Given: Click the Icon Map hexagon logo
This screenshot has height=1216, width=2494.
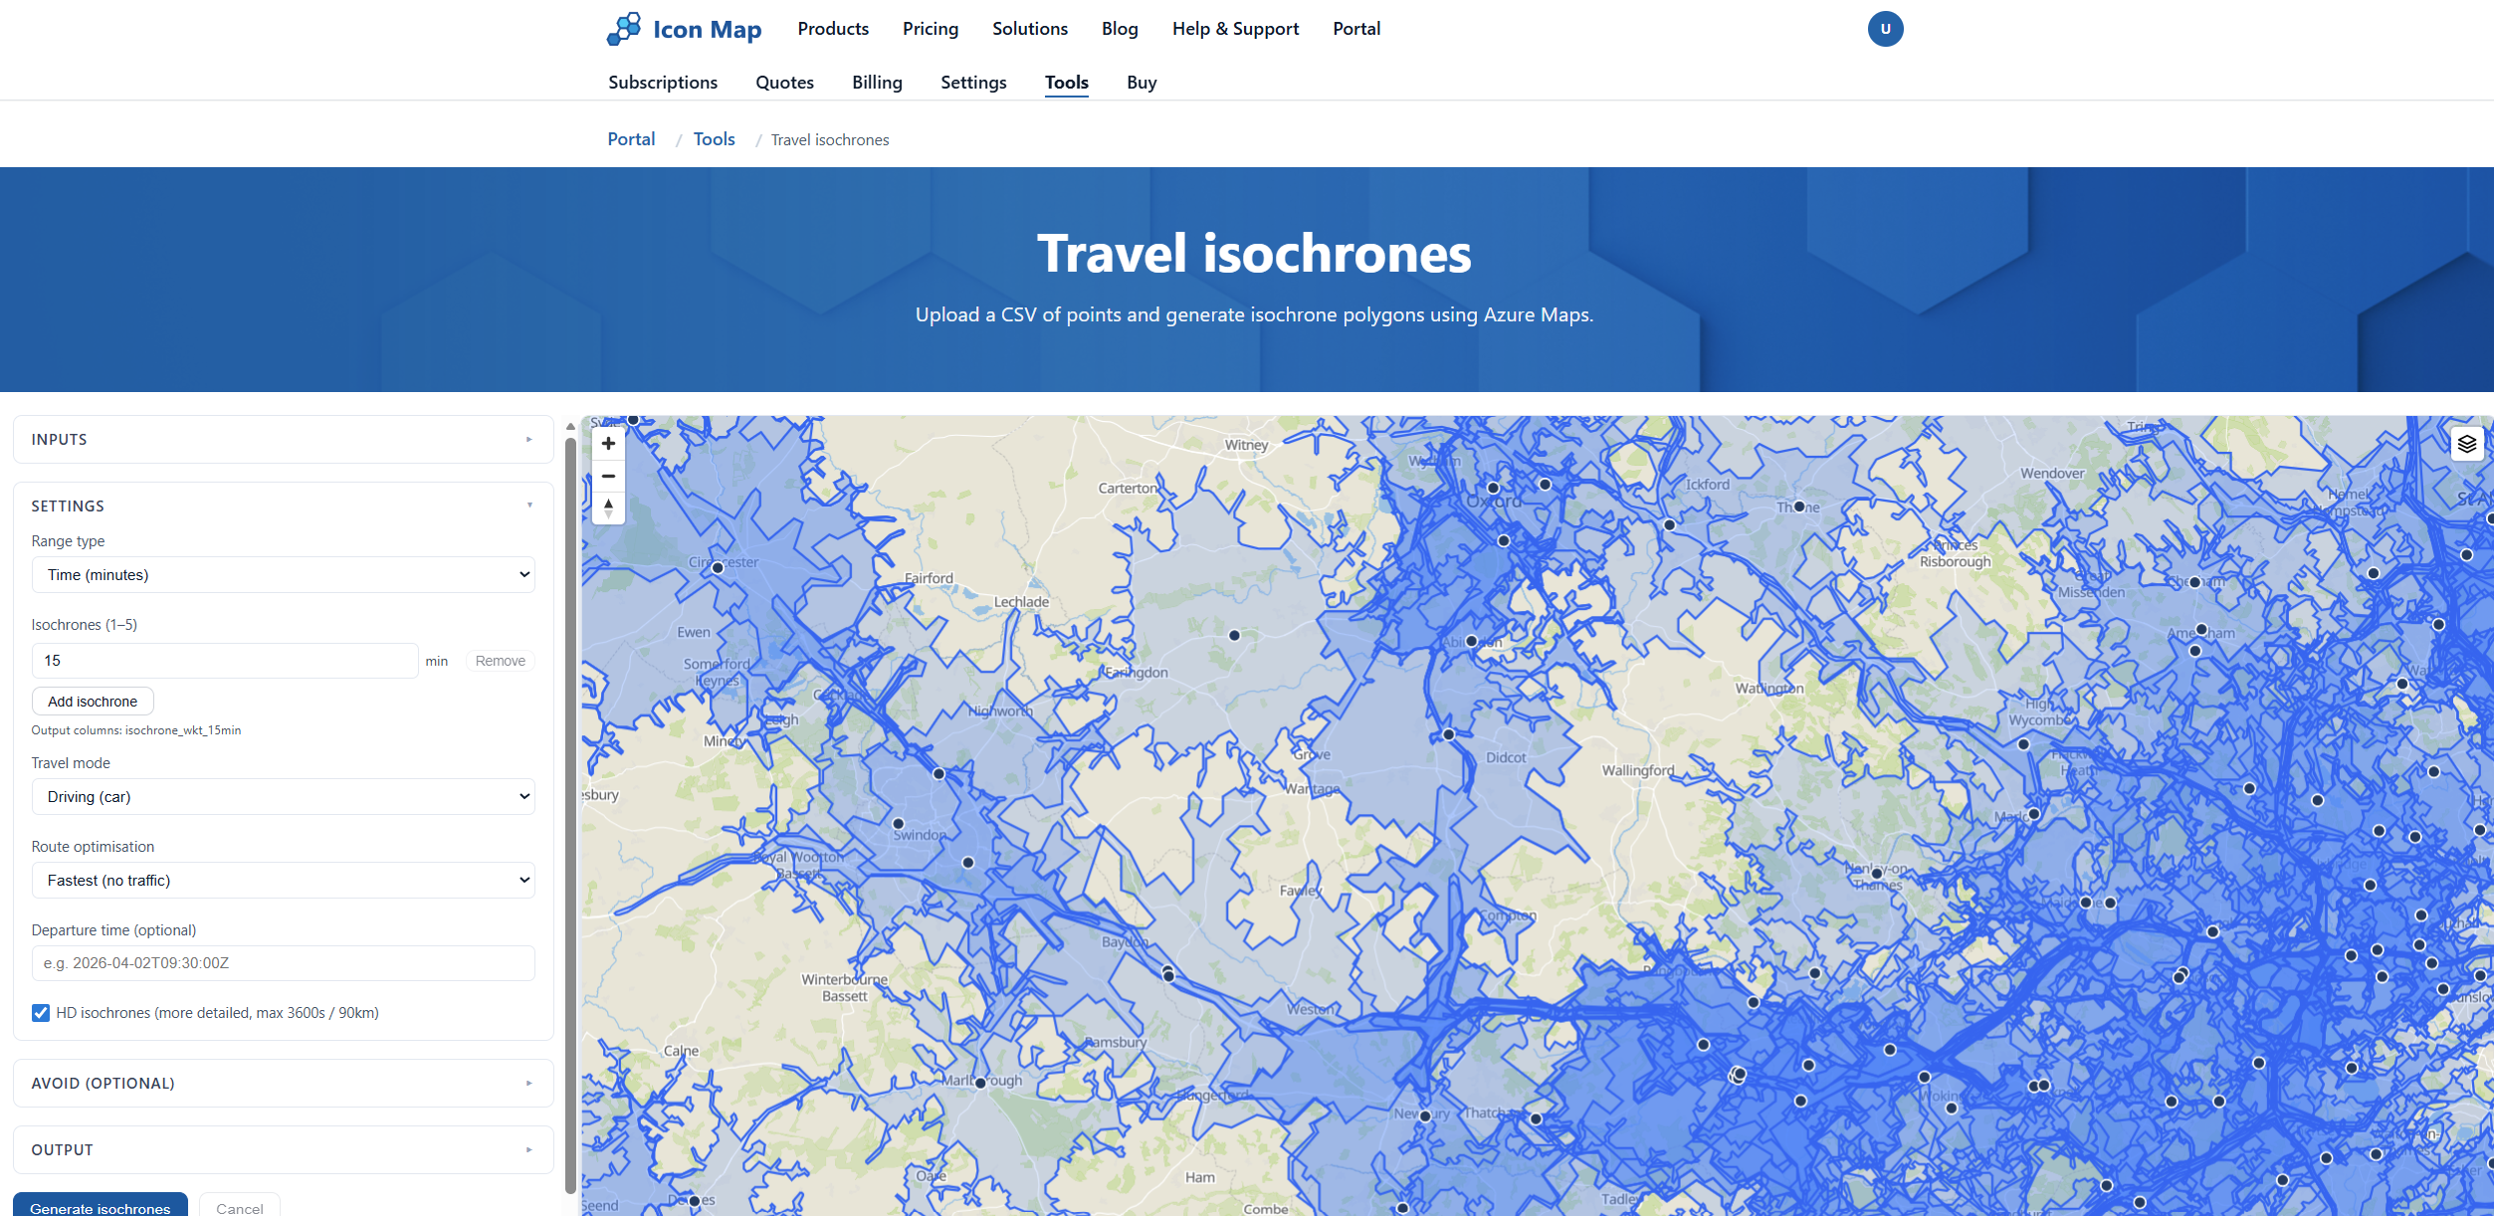Looking at the screenshot, I should click(x=622, y=28).
